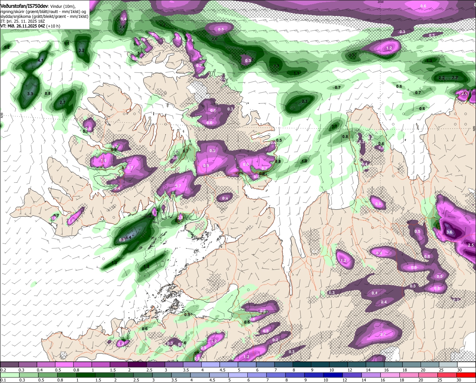Click the "2.0" value at the map's east edge

[464, 94]
